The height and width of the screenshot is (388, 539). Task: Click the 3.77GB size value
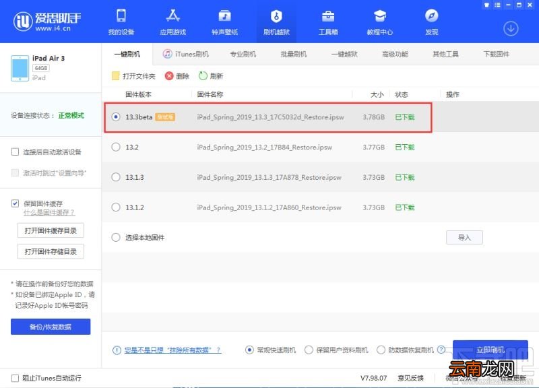tap(374, 147)
